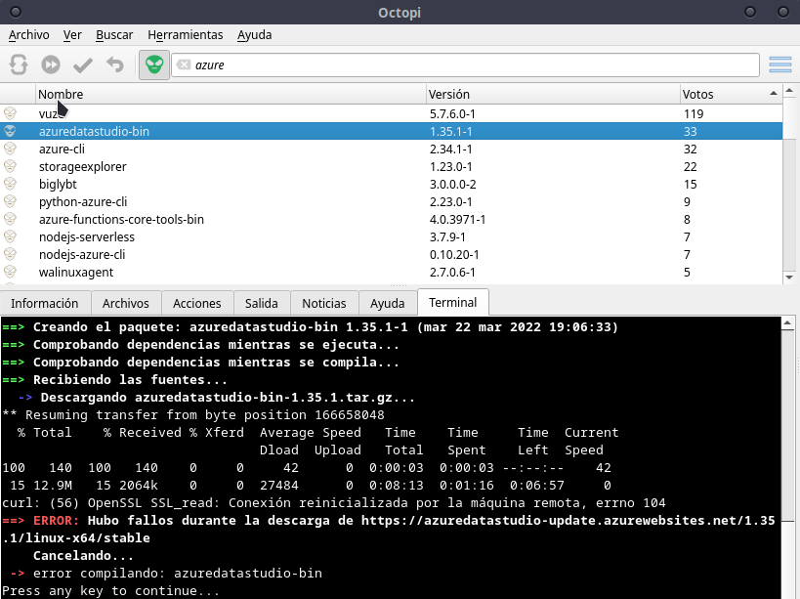Screen dimensions: 800x599
Task: Toggle the green alien AUR mode button
Action: pyautogui.click(x=154, y=64)
